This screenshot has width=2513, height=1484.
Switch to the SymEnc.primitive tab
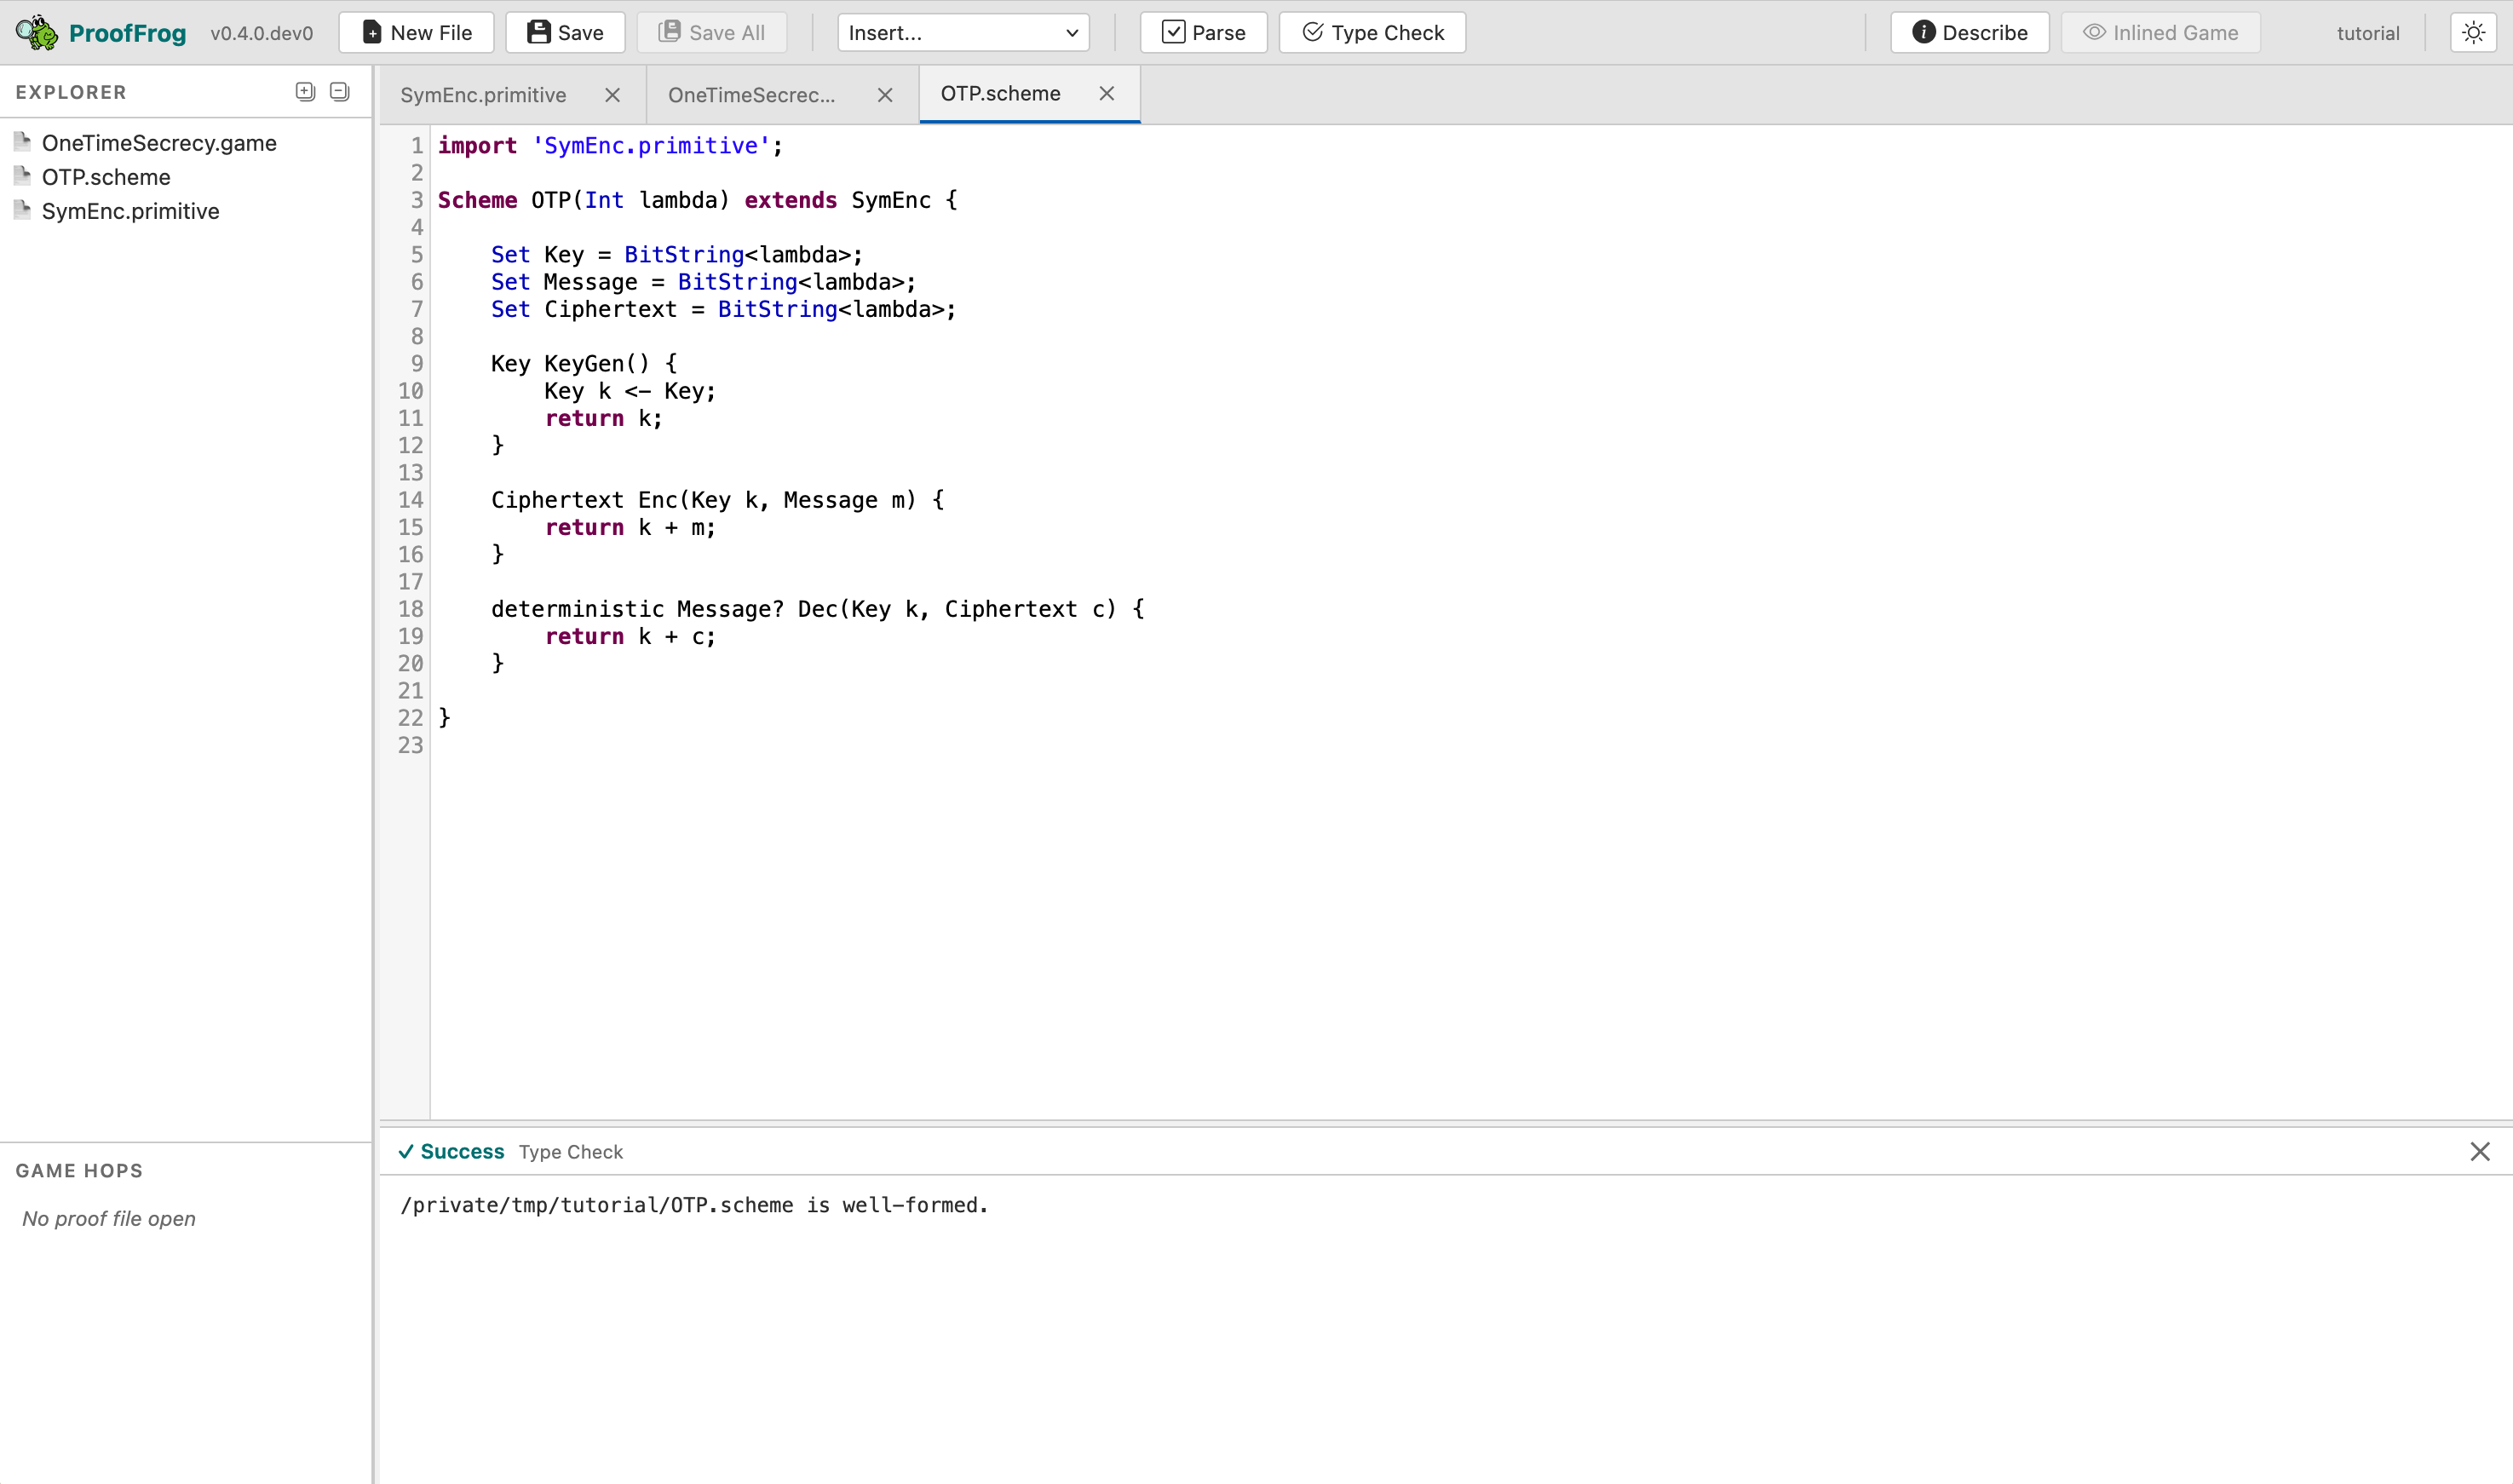[x=484, y=94]
